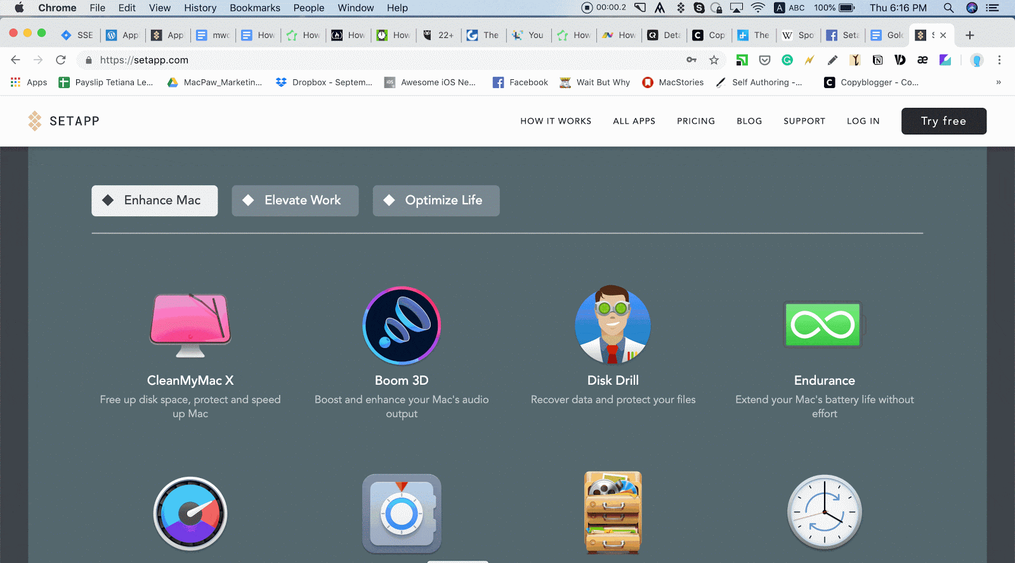
Task: Open the File menu
Action: 97,8
